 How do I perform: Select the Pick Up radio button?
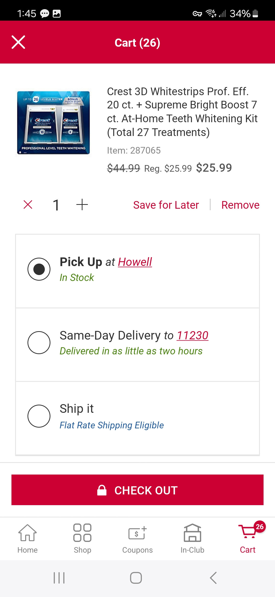pos(39,269)
